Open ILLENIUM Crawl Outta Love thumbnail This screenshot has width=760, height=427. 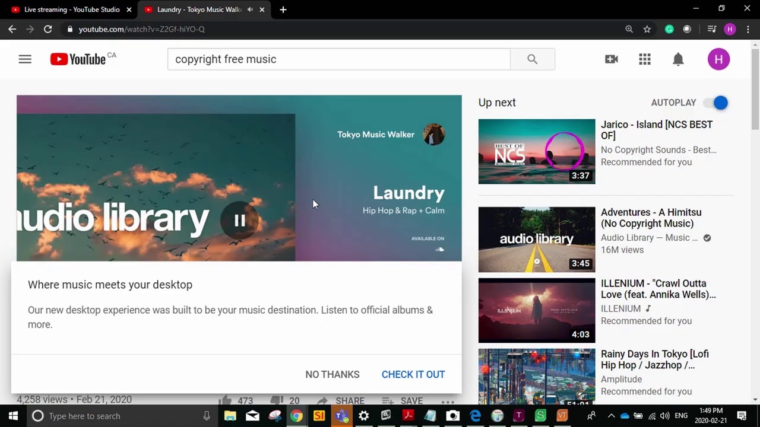click(x=537, y=310)
